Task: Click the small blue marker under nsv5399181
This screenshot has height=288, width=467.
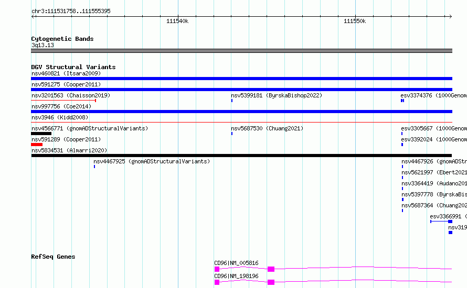Action: point(232,101)
